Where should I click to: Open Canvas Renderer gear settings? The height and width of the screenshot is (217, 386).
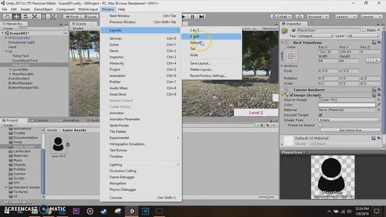point(379,90)
